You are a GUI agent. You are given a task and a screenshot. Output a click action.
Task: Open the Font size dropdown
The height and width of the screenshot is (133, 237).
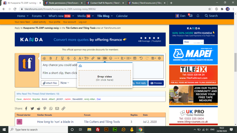pos(87,58)
